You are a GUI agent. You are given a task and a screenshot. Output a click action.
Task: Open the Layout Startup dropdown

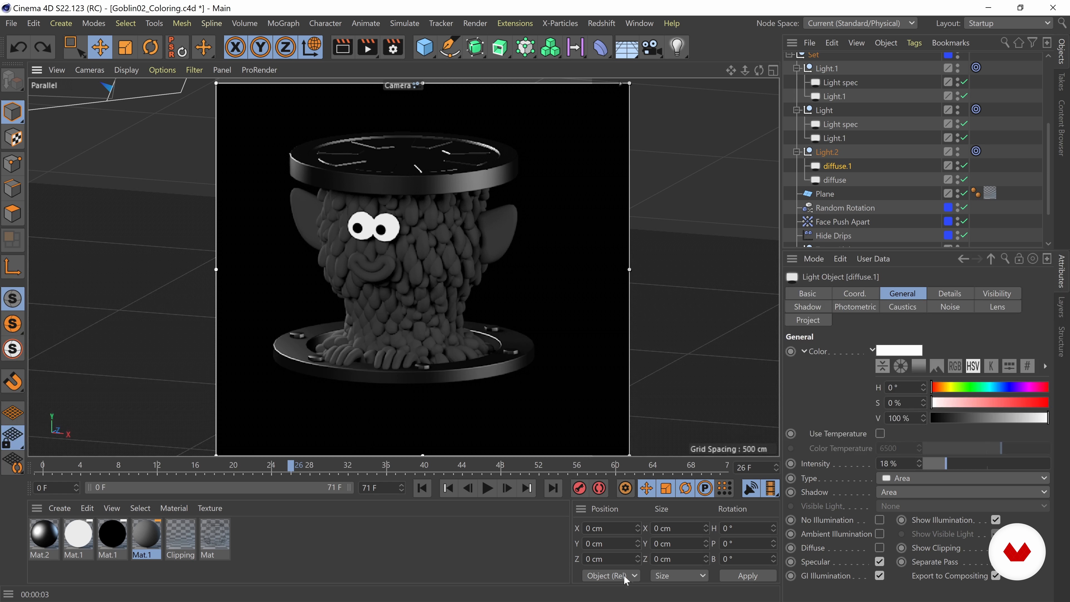[x=1008, y=23]
